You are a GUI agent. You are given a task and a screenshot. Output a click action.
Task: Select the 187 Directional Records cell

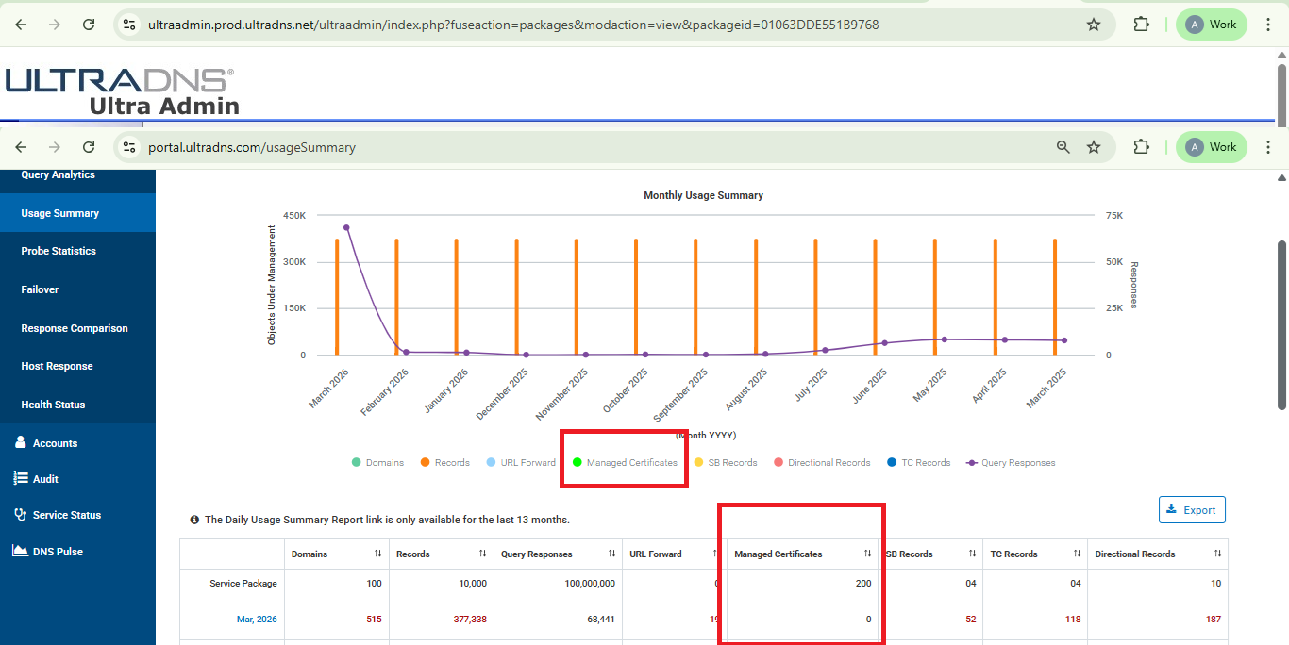1158,620
